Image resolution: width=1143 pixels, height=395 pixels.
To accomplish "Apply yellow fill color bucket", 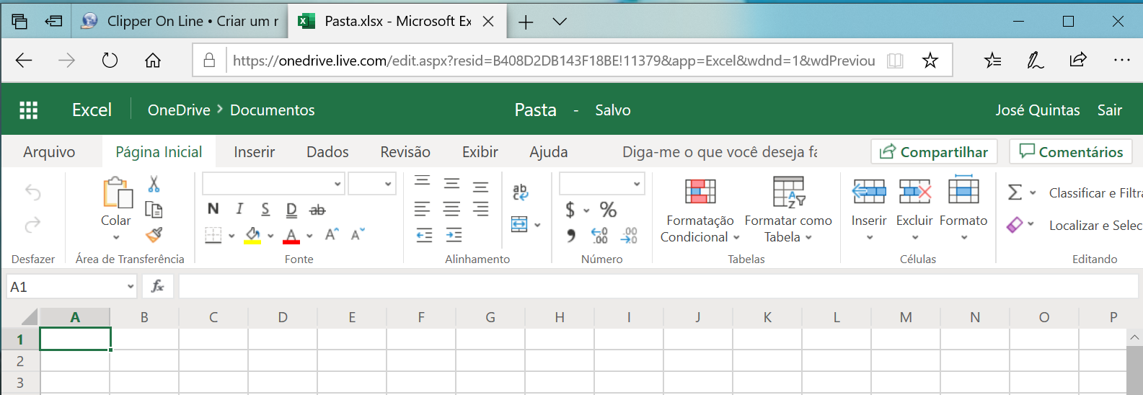I will (252, 236).
